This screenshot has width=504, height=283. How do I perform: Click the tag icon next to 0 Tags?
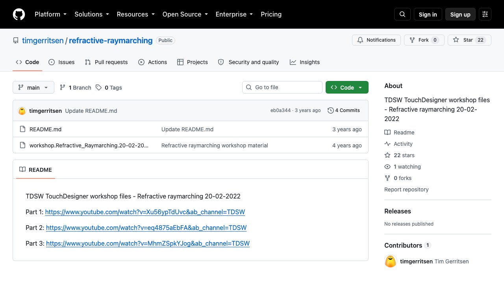pos(98,88)
